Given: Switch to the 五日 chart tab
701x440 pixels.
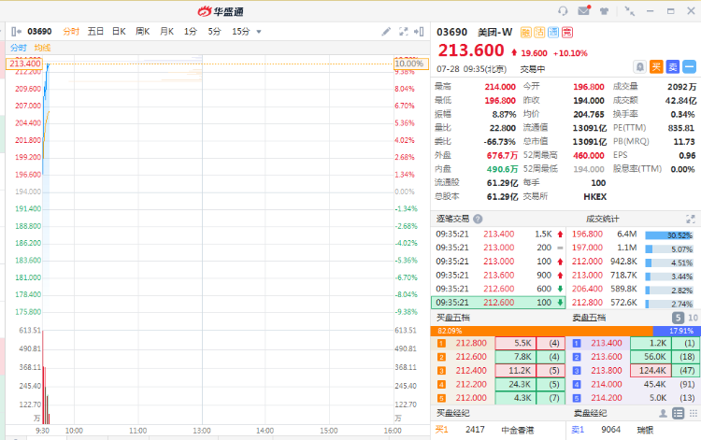Looking at the screenshot, I should pos(95,31).
